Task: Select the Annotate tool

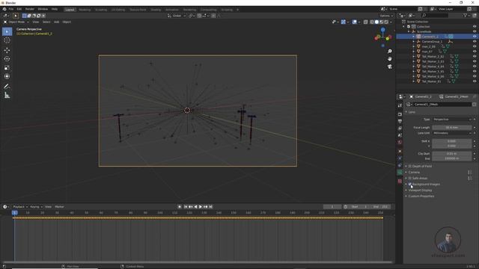Action: pos(7,87)
